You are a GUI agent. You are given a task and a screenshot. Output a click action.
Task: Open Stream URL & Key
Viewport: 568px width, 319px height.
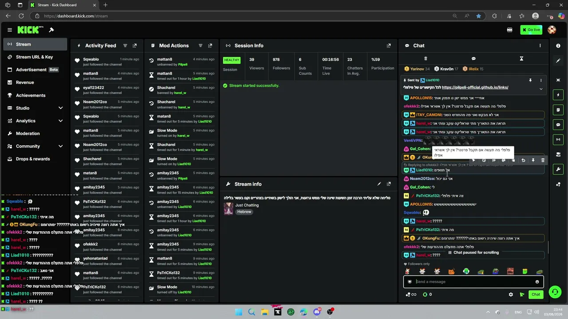click(35, 57)
